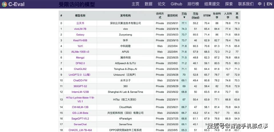Select Shanghai AI Lab & SenseTime cell
Image resolution: width=274 pixels, height=132 pixels.
pyautogui.click(x=126, y=92)
